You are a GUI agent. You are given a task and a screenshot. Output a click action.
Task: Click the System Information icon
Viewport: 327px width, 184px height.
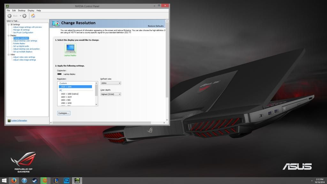(9, 120)
